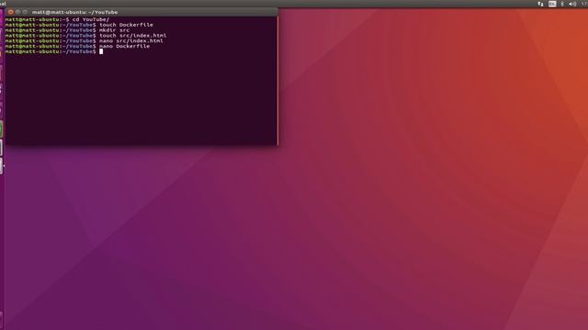This screenshot has height=330, width=588.
Task: Open the sound volume indicator
Action: [572, 4]
